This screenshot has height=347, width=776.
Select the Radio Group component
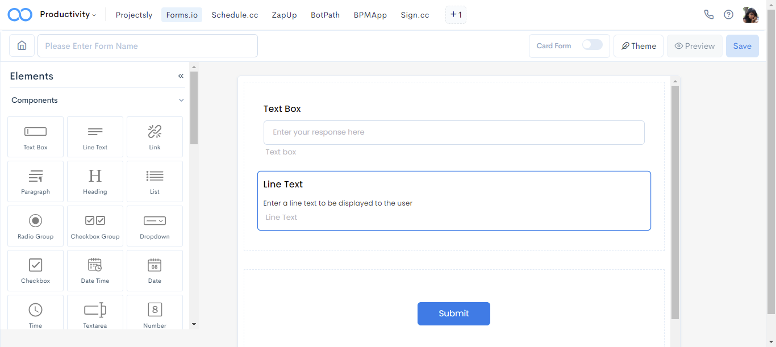[35, 226]
